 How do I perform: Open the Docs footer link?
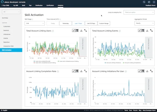tap(131, 110)
